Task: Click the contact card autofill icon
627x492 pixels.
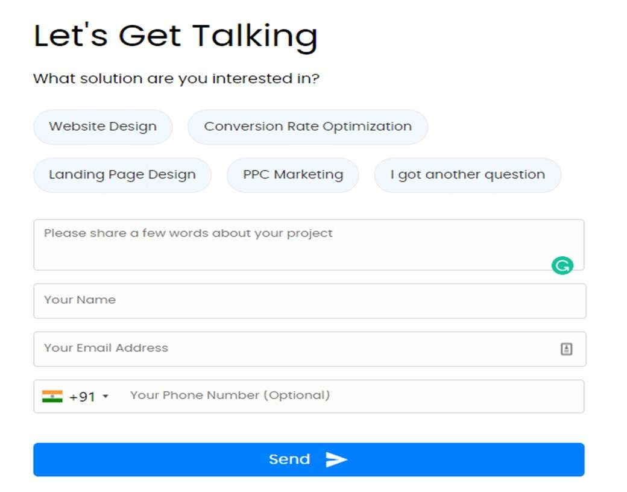Action: 566,348
